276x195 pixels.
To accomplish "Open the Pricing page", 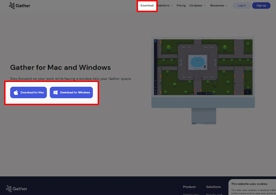I will [x=181, y=6].
